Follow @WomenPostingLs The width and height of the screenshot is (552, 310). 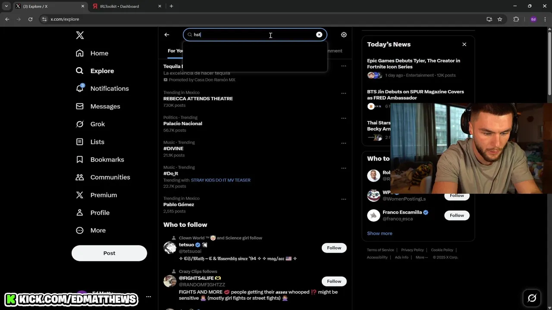(x=457, y=195)
